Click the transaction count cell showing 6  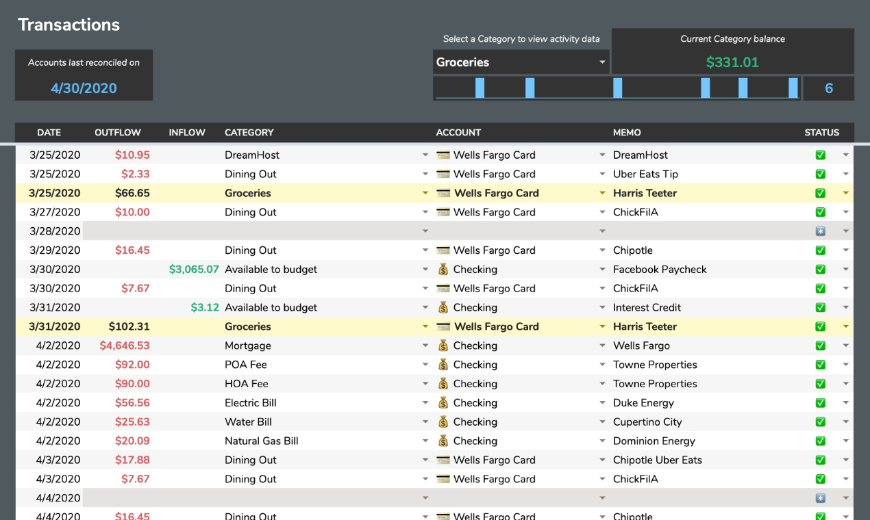coord(829,88)
